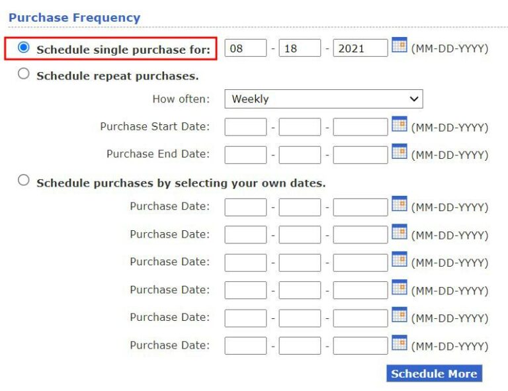The width and height of the screenshot is (508, 391).
Task: Focus the Purchase End Date year field
Action: (x=360, y=155)
